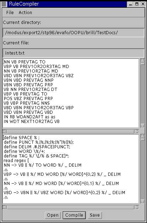
Task: Close the RuleCompiler window
Action: point(143,4)
